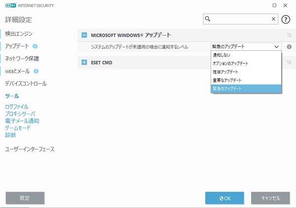This screenshot has width=296, height=208.
Task: Select オプションのアップデート option
Action: point(246,64)
